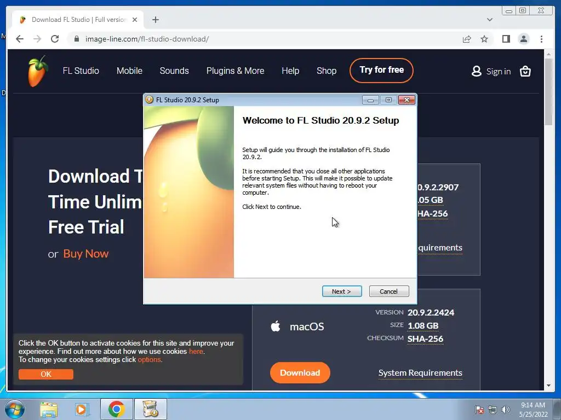Open Shop nav menu item
Screen dimensions: 561x420
pyautogui.click(x=327, y=71)
